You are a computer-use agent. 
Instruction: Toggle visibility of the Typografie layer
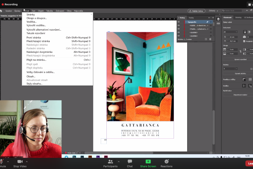click(x=179, y=22)
